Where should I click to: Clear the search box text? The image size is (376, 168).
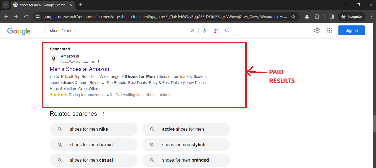pyautogui.click(x=192, y=31)
